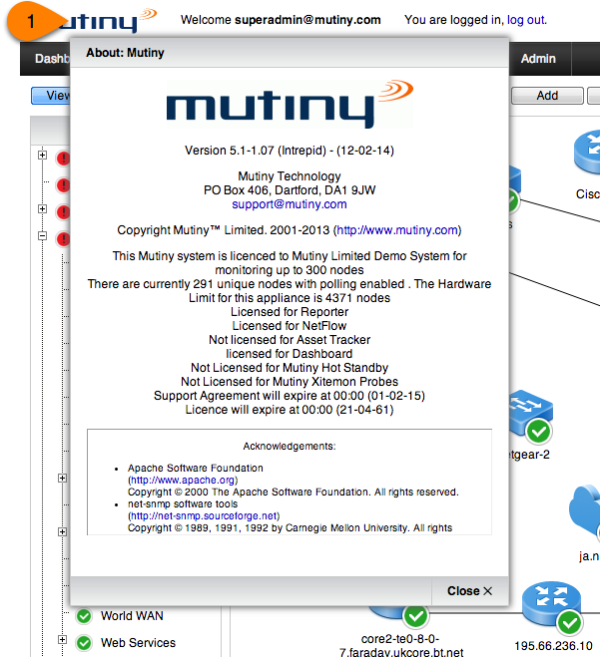The height and width of the screenshot is (657, 600).
Task: Click the About: Mutiny dialog title
Action: 125,53
